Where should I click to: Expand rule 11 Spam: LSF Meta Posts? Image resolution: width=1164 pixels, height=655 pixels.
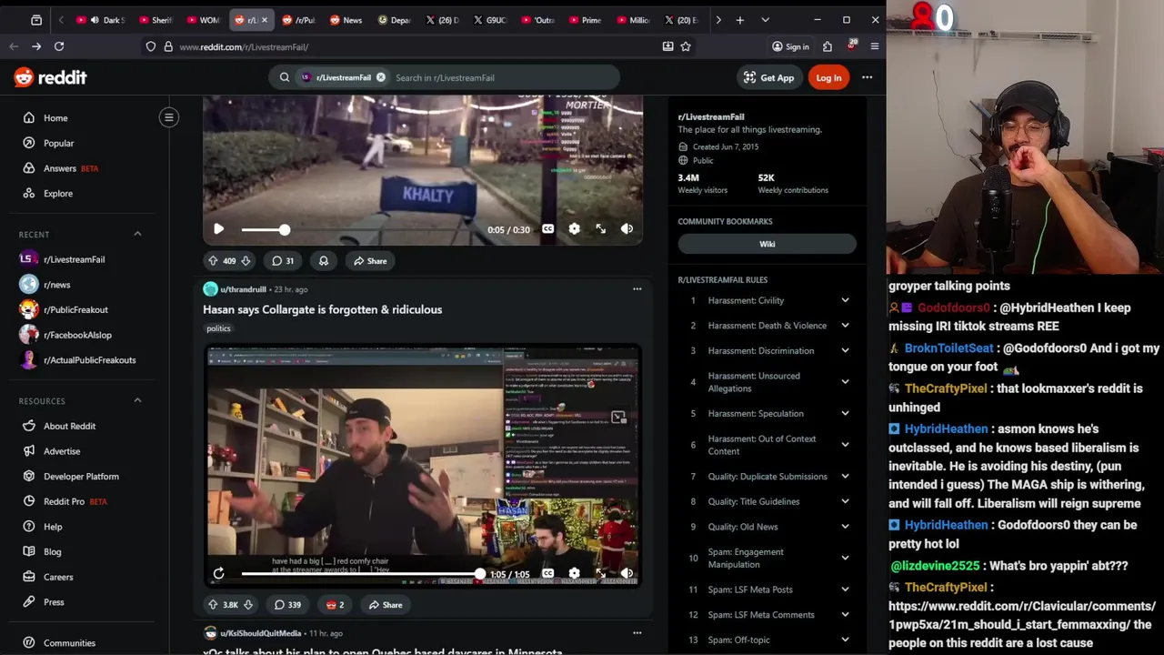(767, 589)
